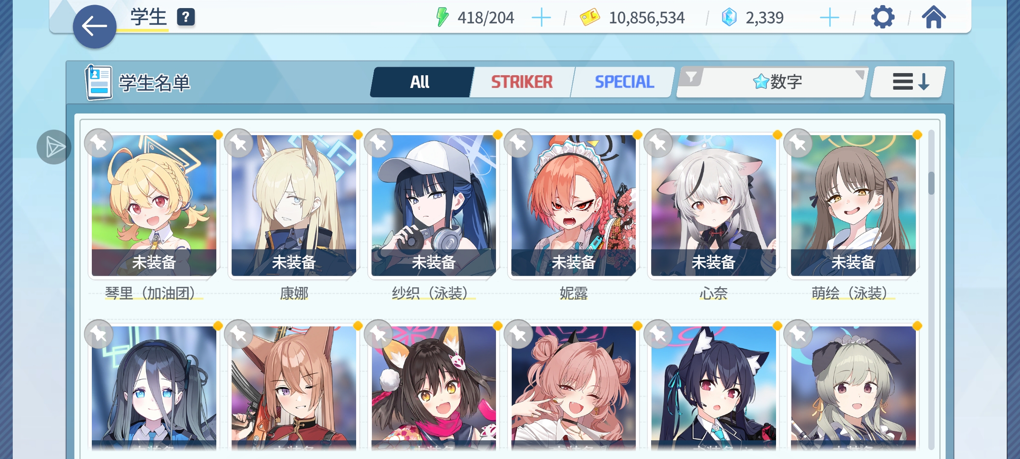Tap the paper airplane side button
Viewport: 1020px width, 459px height.
click(54, 147)
